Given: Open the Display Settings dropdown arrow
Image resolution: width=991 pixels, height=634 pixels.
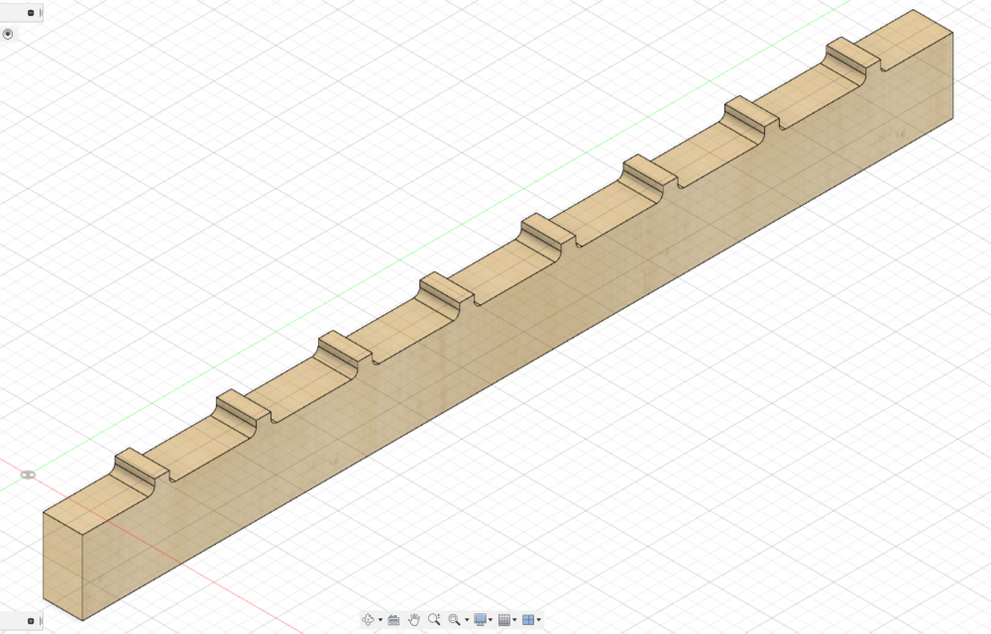Looking at the screenshot, I should click(492, 621).
